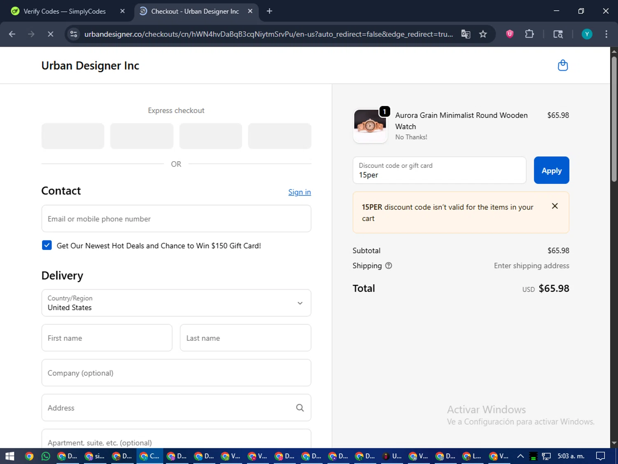The height and width of the screenshot is (464, 618).
Task: Click the wooden watch product thumbnail
Action: click(x=370, y=126)
